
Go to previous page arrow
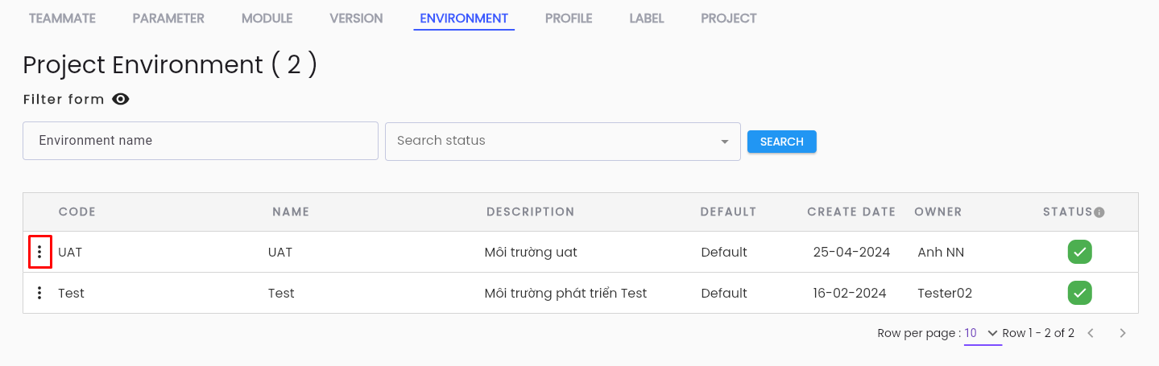(1091, 333)
